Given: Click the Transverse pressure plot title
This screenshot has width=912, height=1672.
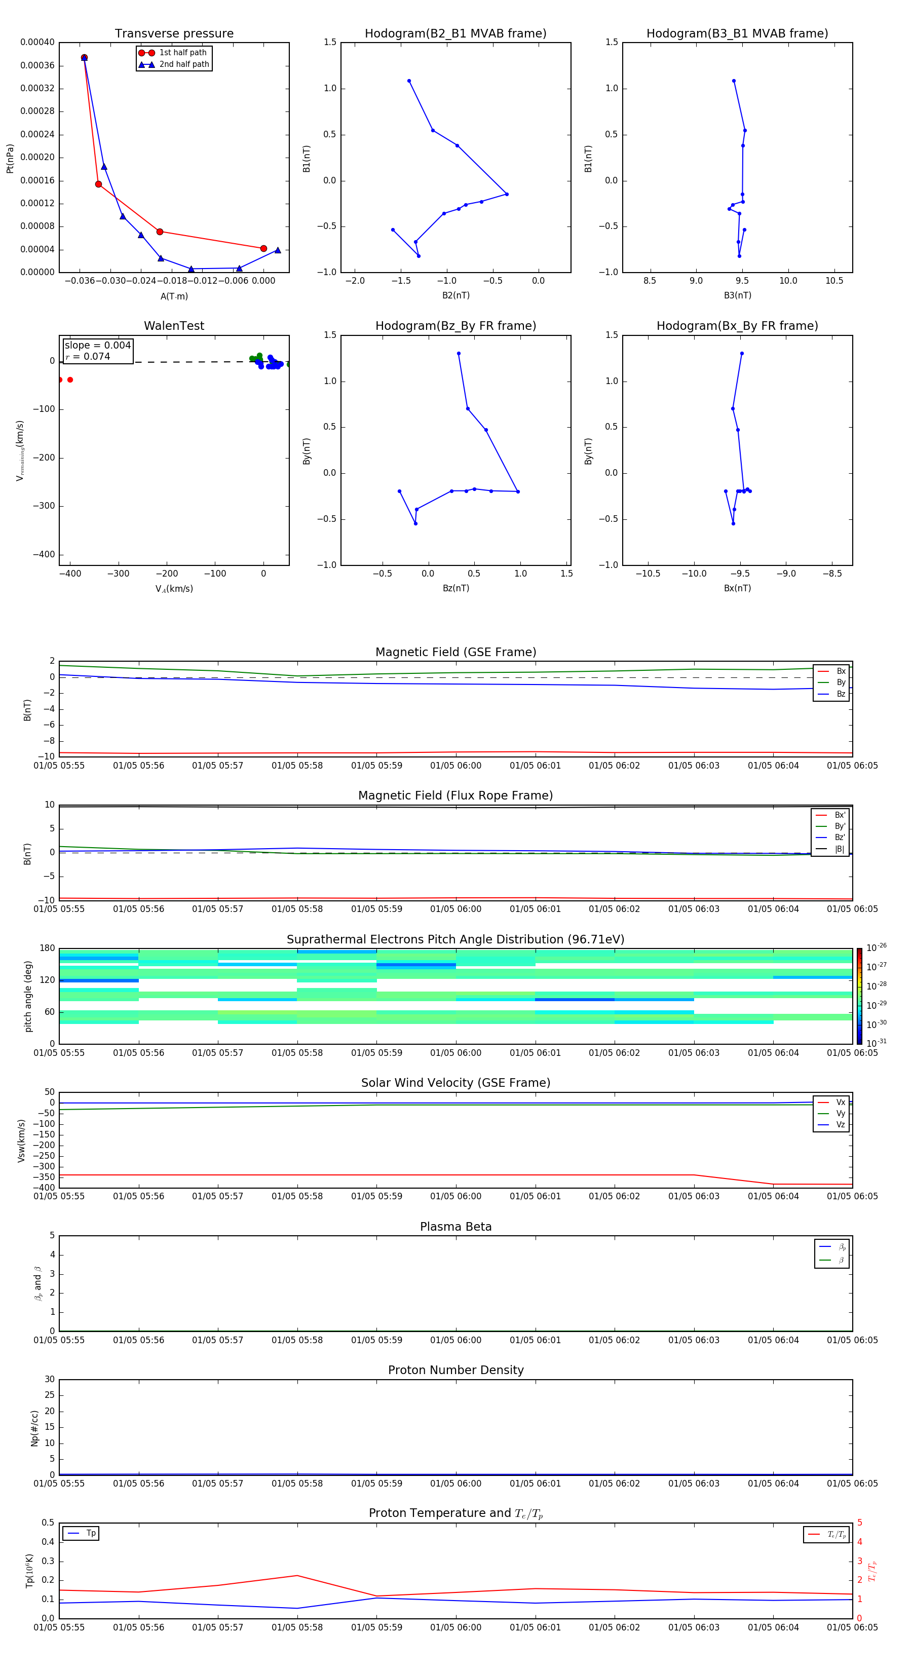Looking at the screenshot, I should pyautogui.click(x=174, y=34).
